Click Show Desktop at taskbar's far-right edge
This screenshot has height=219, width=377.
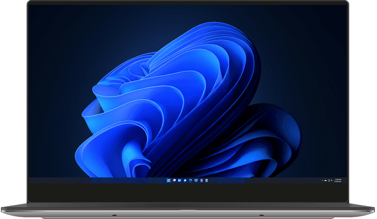346,181
